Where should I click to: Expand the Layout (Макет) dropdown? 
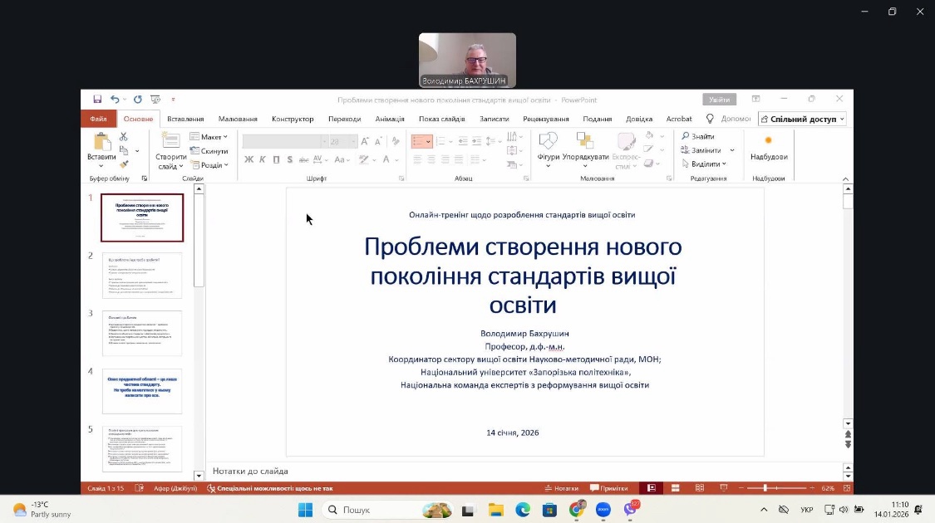coord(209,137)
